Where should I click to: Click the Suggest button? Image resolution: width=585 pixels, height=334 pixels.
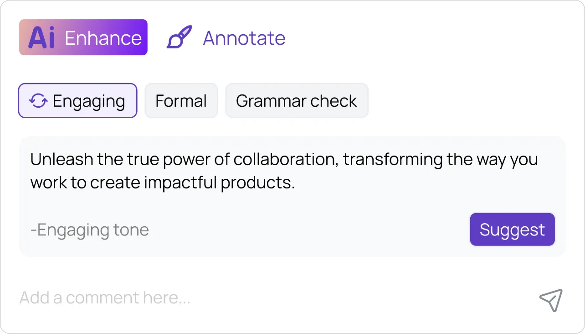[x=512, y=230]
